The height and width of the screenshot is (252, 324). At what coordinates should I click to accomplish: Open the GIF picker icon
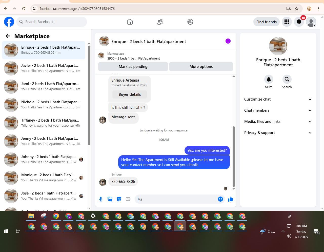tap(128, 199)
